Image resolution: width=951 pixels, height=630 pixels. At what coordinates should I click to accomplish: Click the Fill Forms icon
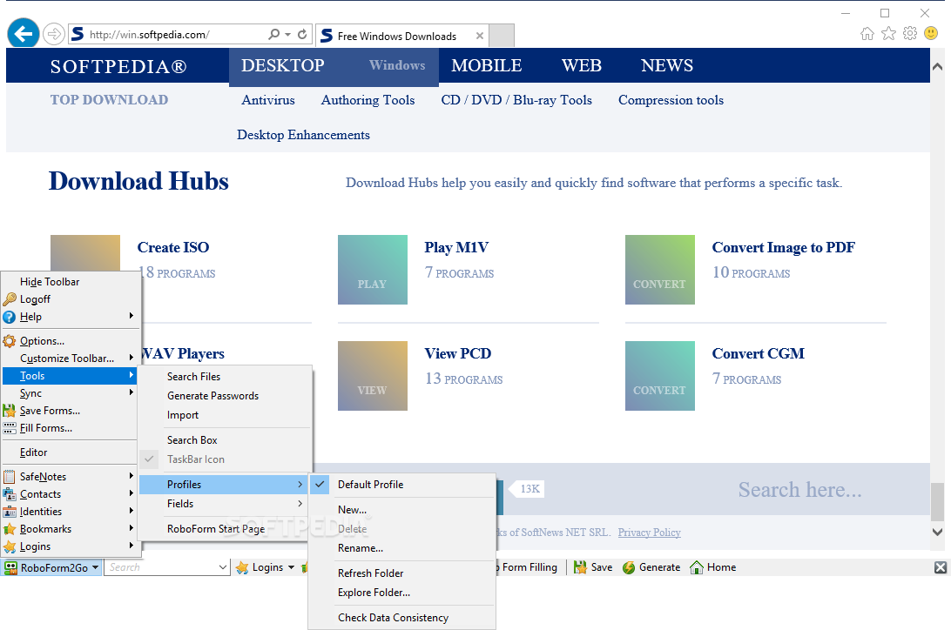point(9,428)
